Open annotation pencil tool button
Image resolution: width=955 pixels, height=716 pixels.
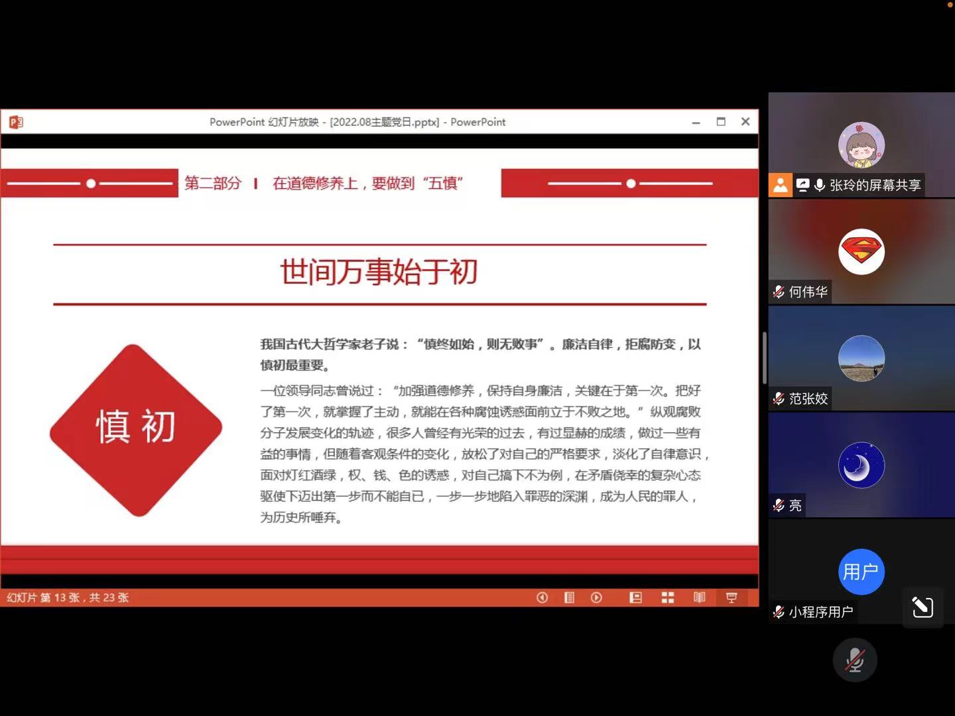[923, 607]
